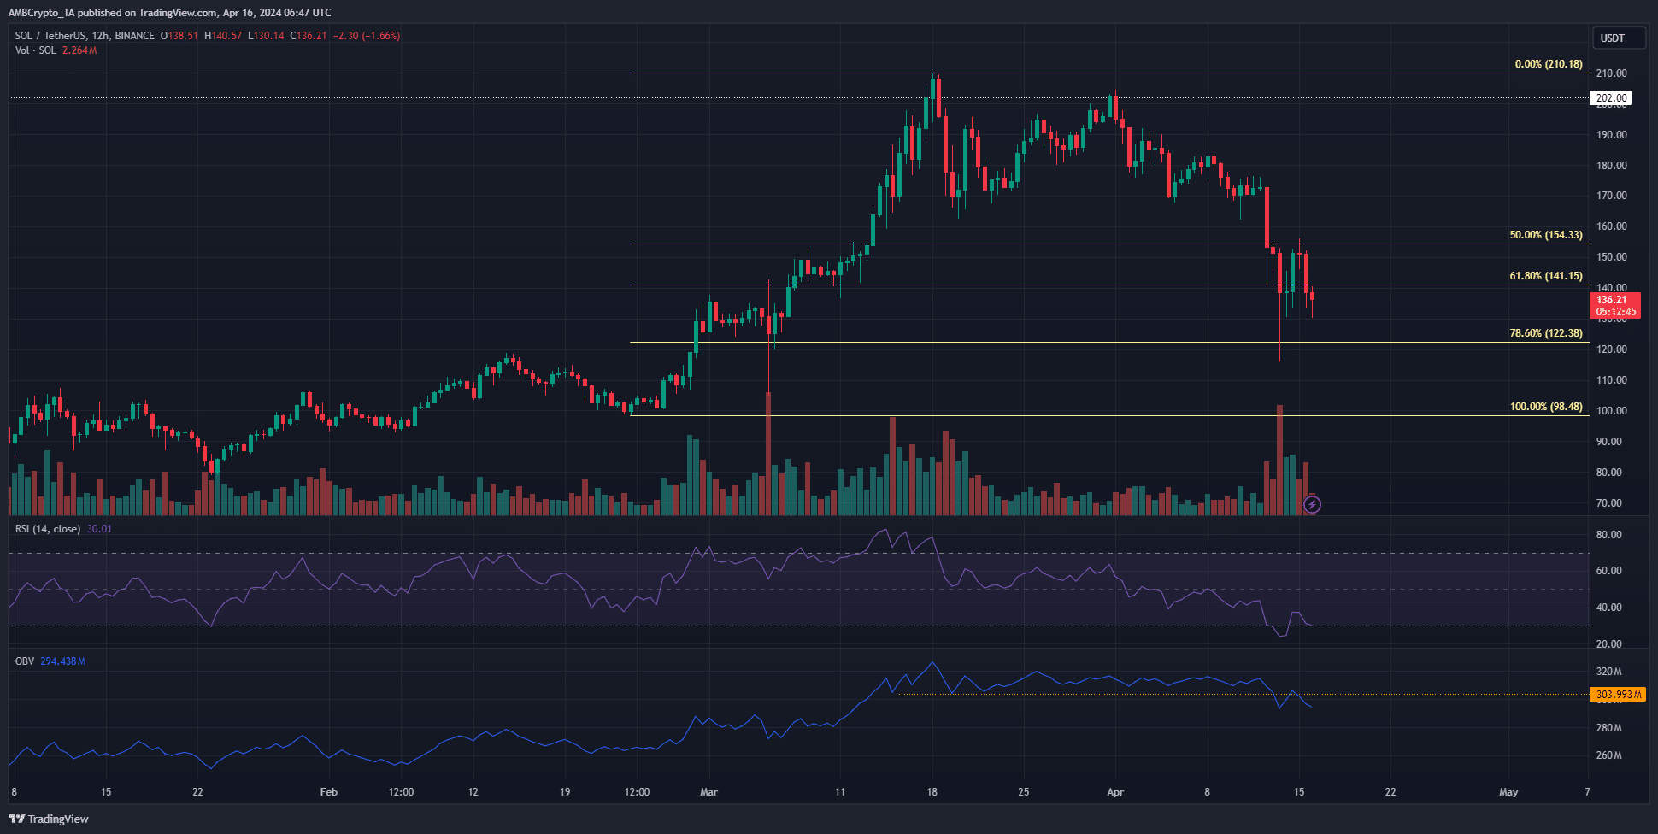
Task: Click the OBV value 294.438M
Action: coord(62,661)
